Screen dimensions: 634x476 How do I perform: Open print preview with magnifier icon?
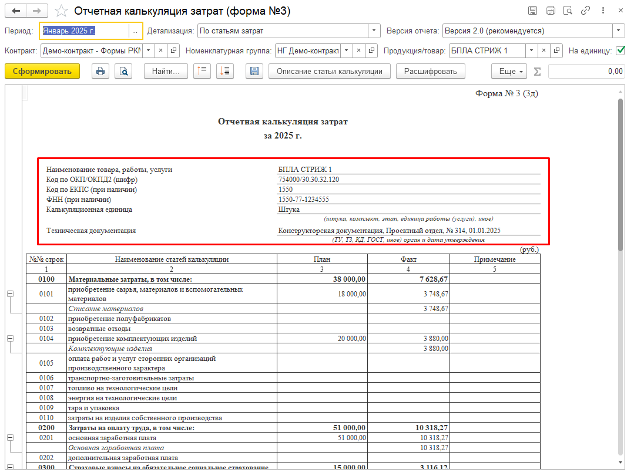click(123, 72)
